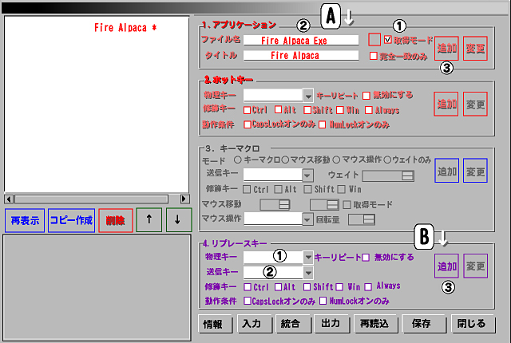Click the list's left scroll arrow
Viewport: 511px width, 343px height.
pos(9,199)
